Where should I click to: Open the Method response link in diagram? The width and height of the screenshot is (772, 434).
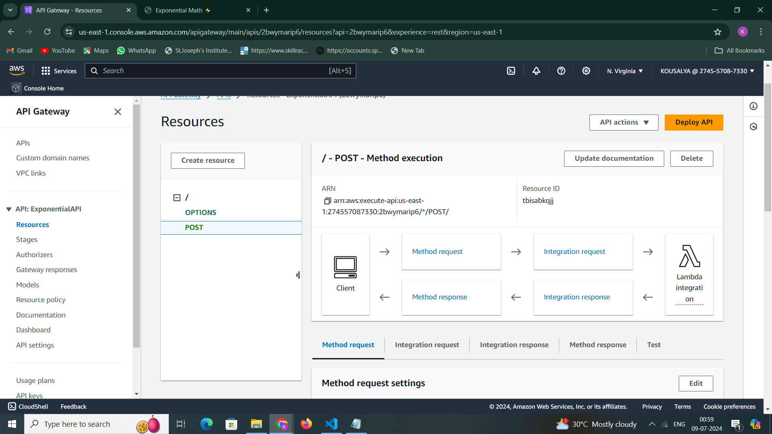click(439, 297)
